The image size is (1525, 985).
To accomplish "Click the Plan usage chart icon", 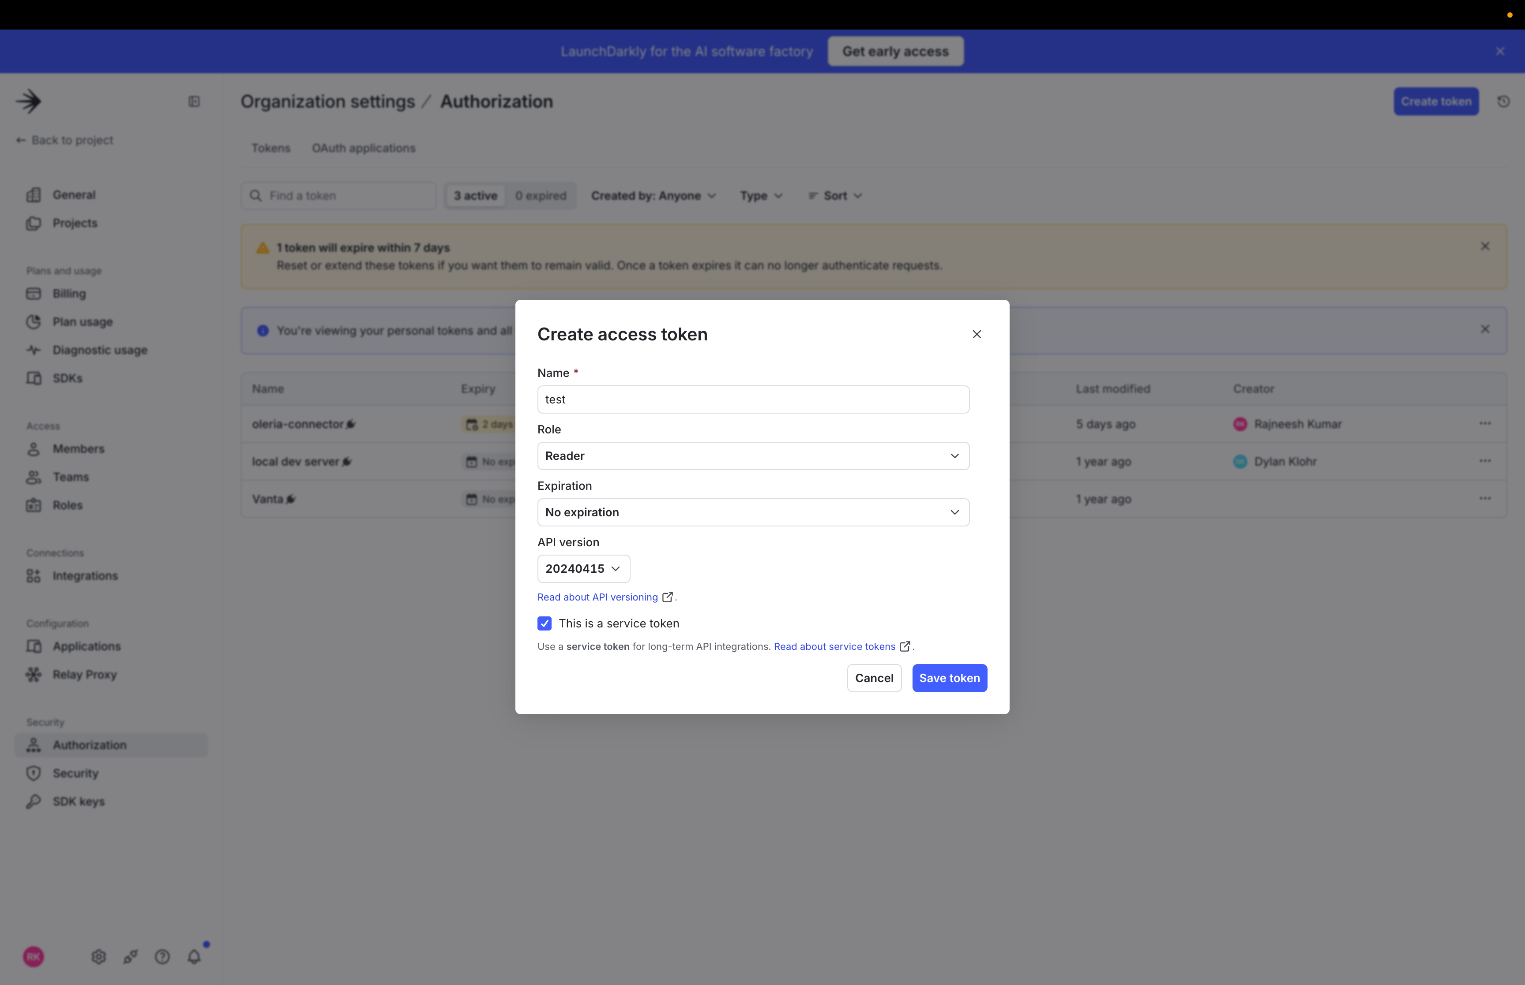I will click(x=33, y=322).
